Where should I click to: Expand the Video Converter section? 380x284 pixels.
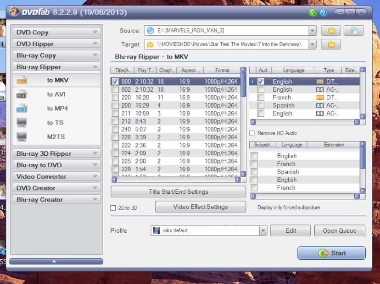(56, 176)
